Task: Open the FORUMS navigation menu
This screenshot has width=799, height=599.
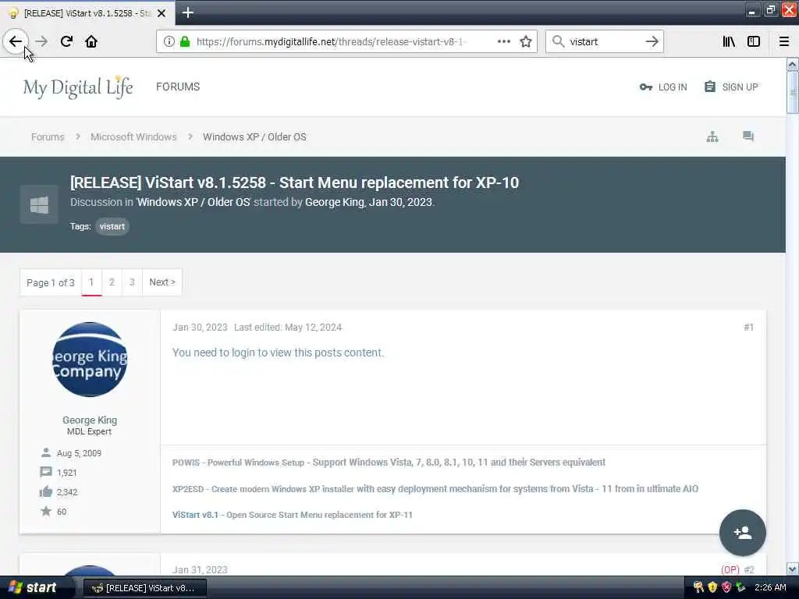Action: [x=178, y=87]
